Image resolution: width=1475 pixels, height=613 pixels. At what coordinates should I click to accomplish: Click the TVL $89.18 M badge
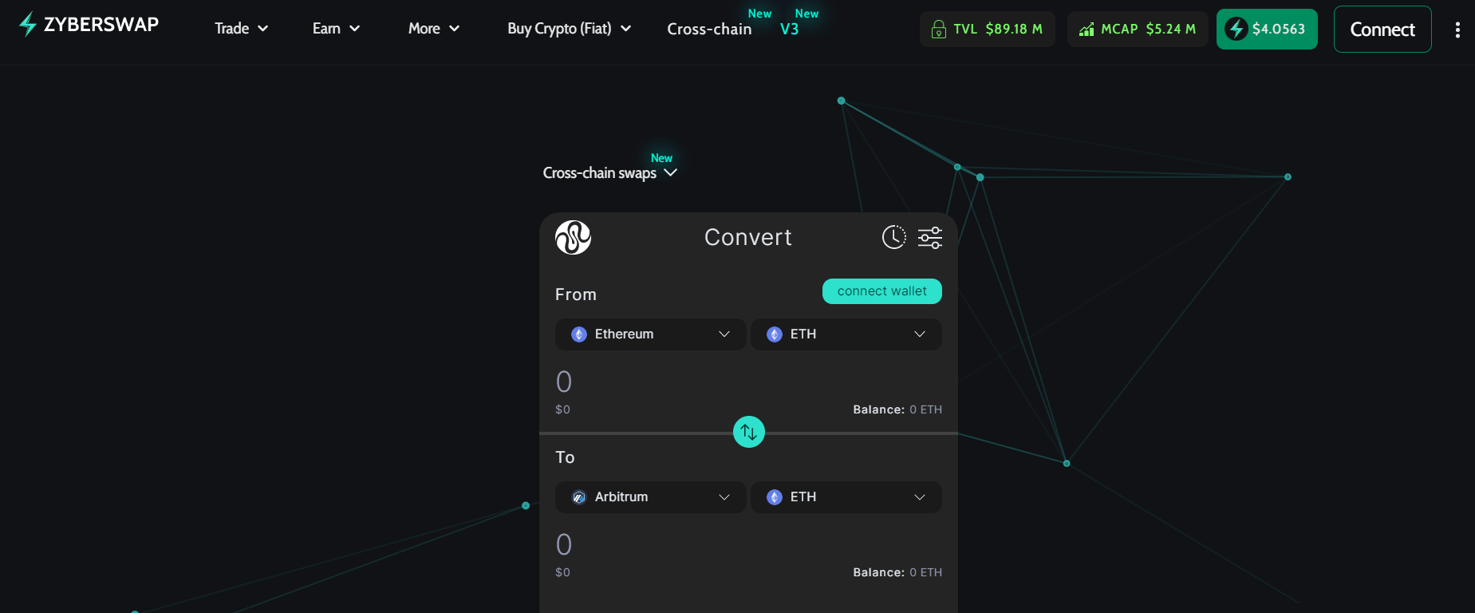coord(988,30)
